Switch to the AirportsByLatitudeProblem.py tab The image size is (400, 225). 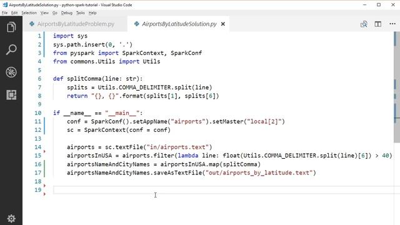click(x=75, y=24)
